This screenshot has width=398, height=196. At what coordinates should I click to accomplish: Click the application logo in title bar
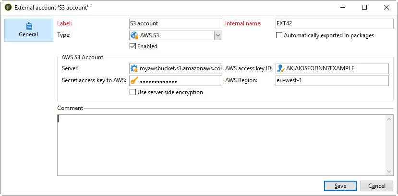click(8, 8)
